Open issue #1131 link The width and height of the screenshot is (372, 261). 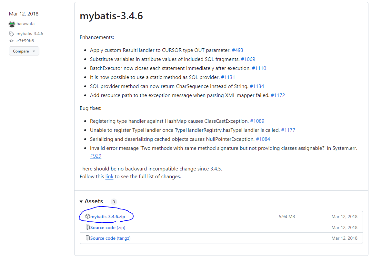[228, 77]
